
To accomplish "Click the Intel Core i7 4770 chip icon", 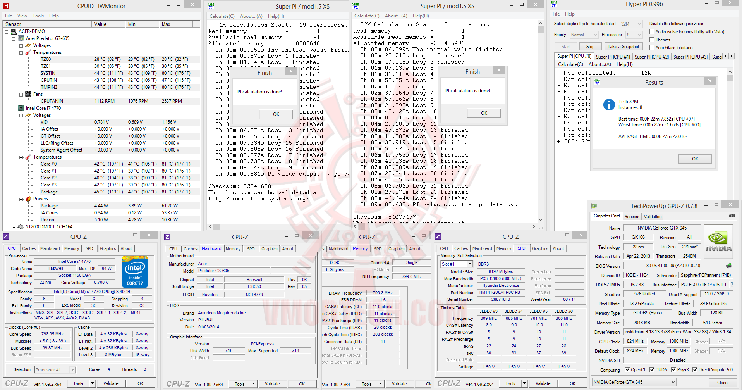I will [21, 108].
